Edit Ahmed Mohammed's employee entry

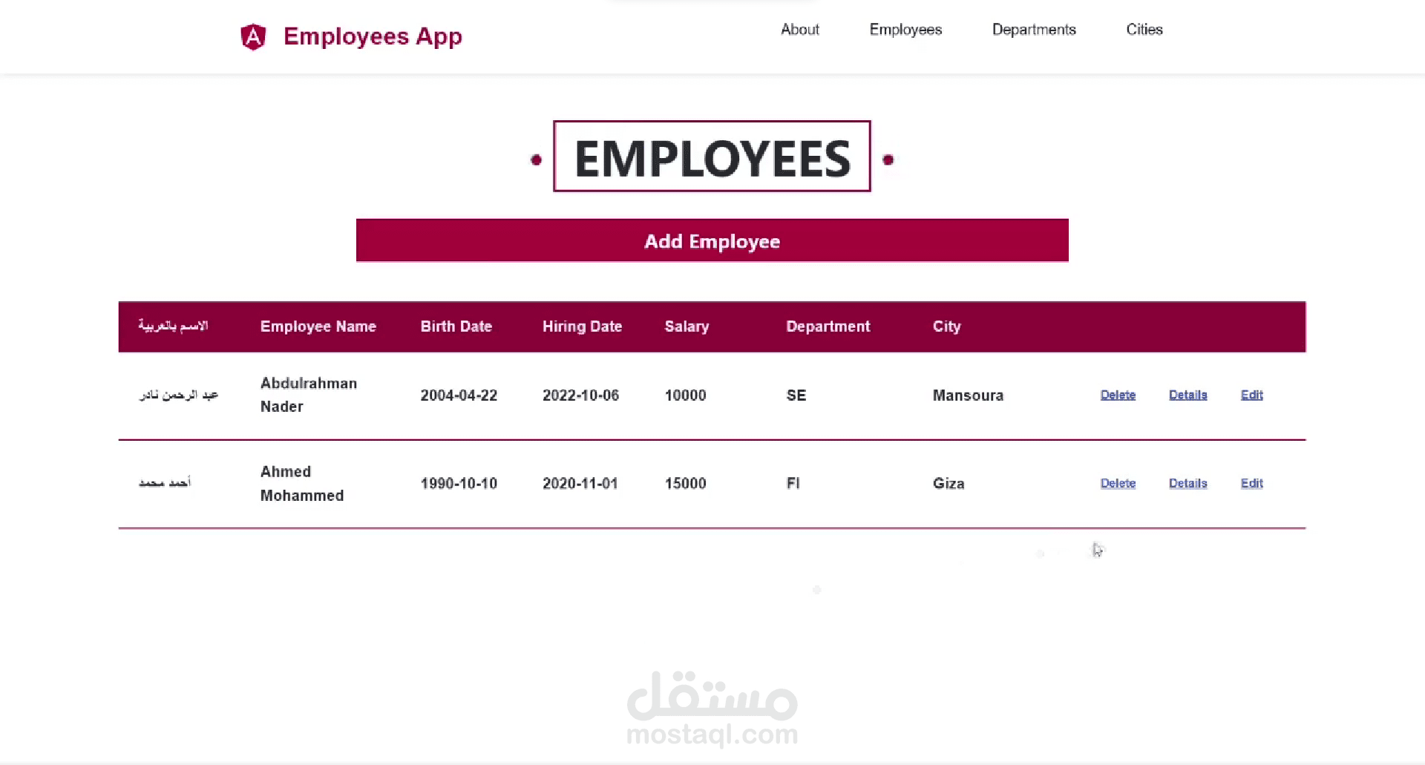(1251, 483)
